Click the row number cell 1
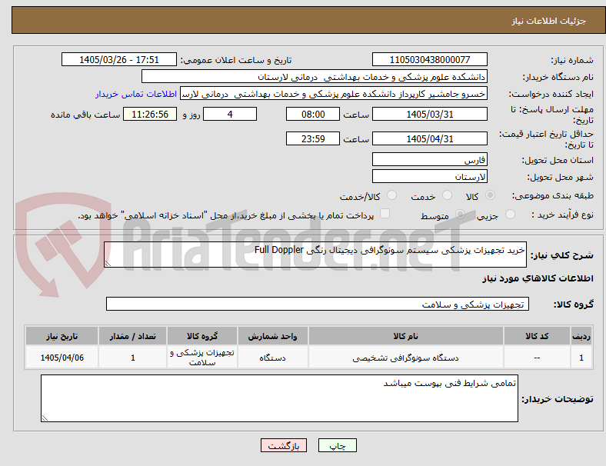606x466 pixels. (x=581, y=358)
